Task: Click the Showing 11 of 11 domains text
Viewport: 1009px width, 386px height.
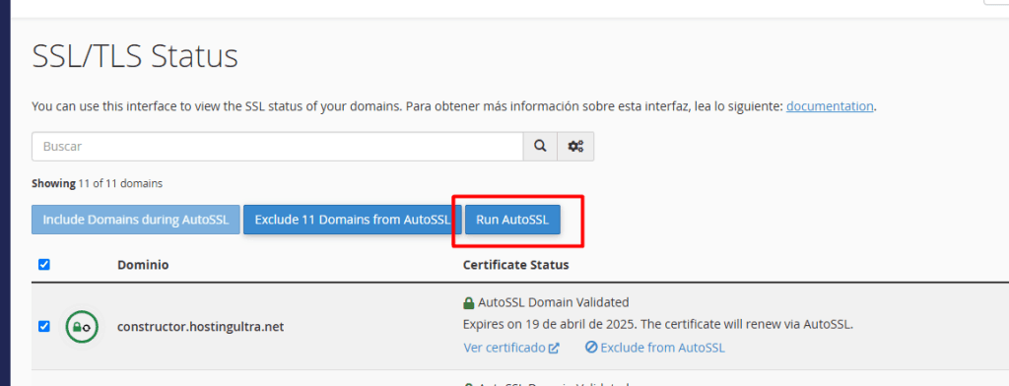Action: 97,183
